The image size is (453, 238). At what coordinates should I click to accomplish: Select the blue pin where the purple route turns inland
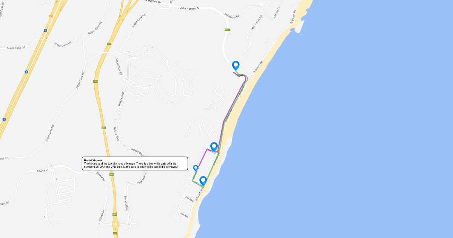[x=214, y=147]
